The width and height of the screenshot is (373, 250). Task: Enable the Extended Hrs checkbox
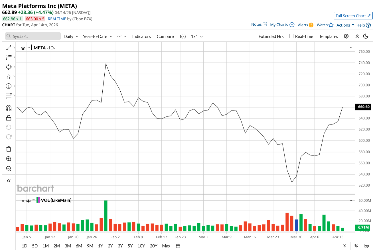(255, 36)
